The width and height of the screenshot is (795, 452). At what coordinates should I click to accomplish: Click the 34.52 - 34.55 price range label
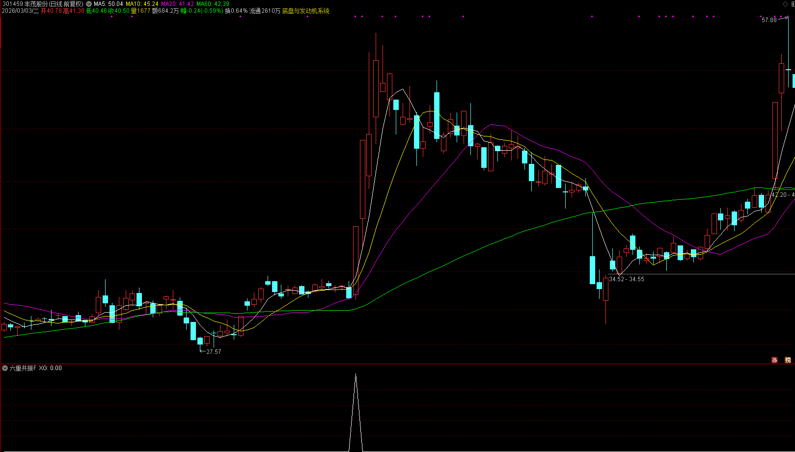click(x=627, y=279)
